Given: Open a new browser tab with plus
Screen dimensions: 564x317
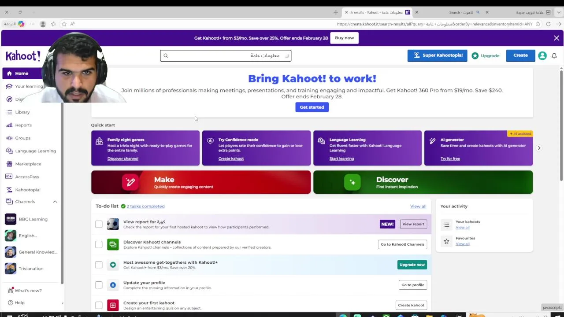Looking at the screenshot, I should pyautogui.click(x=336, y=12).
